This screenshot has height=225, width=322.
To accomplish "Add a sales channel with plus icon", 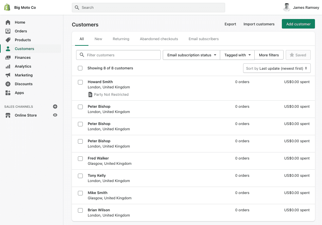I will 55,107.
